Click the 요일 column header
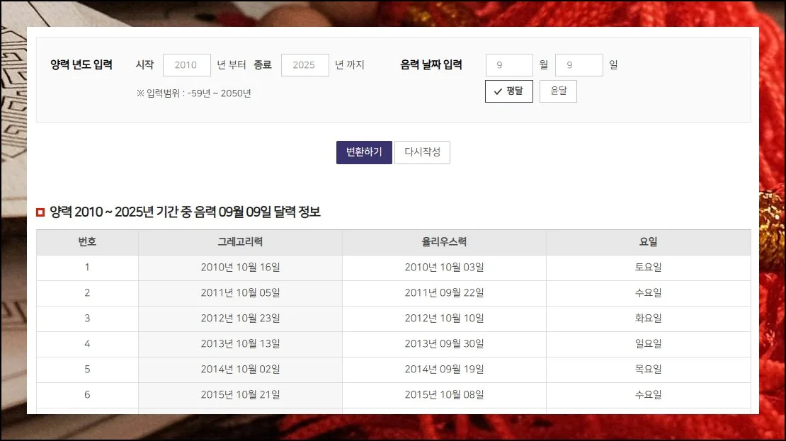The image size is (786, 441). click(648, 242)
